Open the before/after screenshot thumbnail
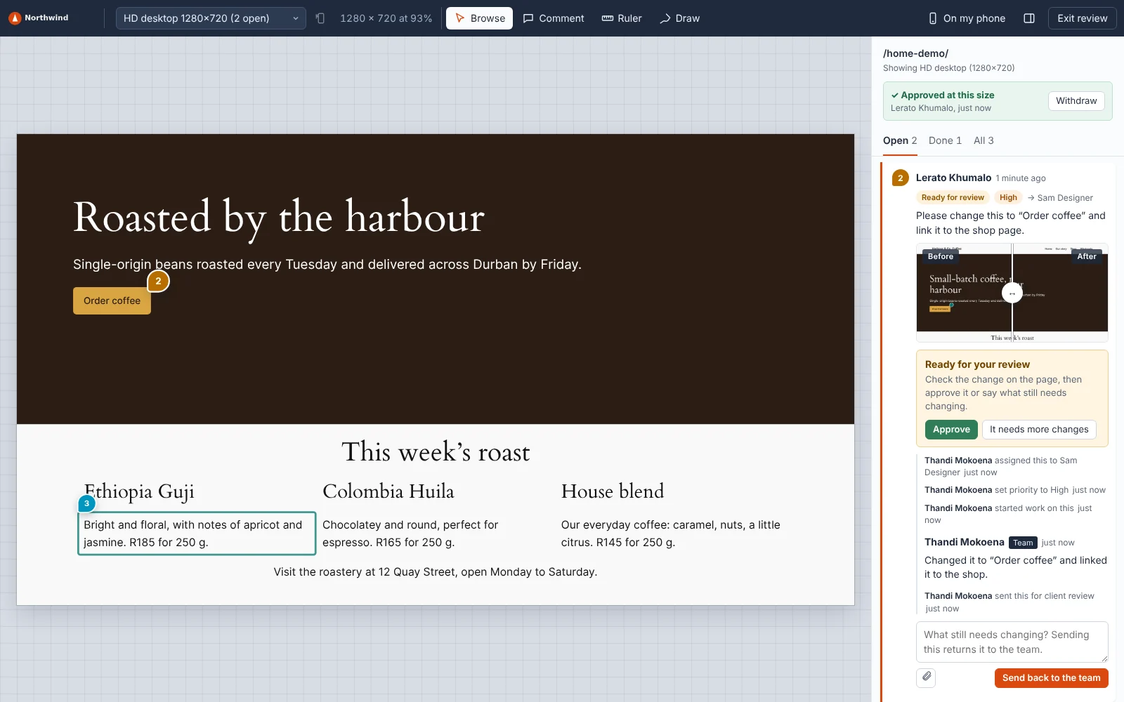Image resolution: width=1124 pixels, height=702 pixels. (x=1012, y=293)
